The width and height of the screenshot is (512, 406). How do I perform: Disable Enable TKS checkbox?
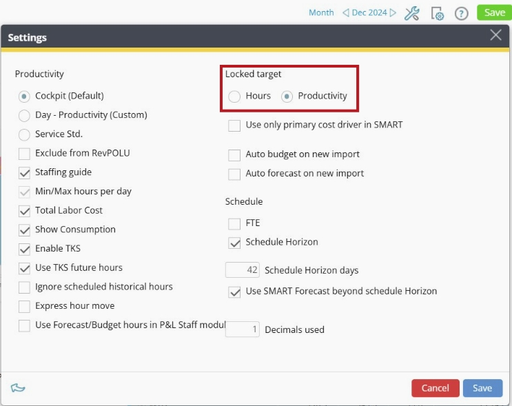[24, 249]
